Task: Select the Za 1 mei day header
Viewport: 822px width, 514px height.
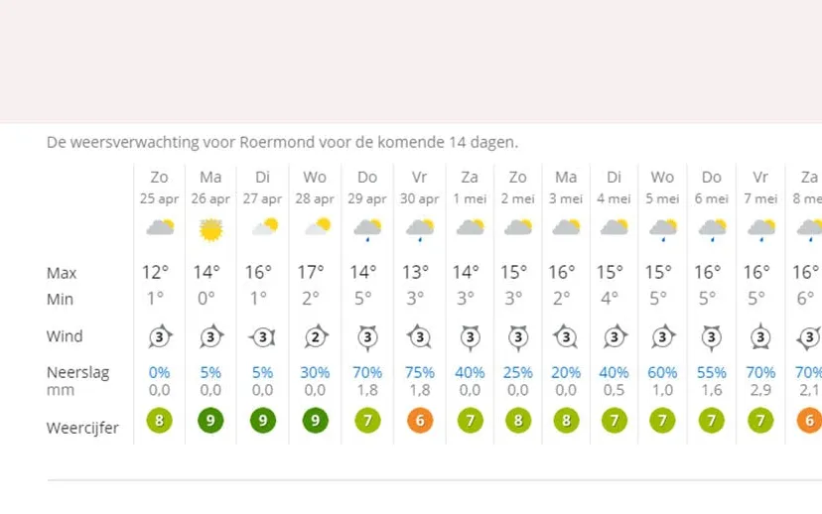Action: point(470,187)
